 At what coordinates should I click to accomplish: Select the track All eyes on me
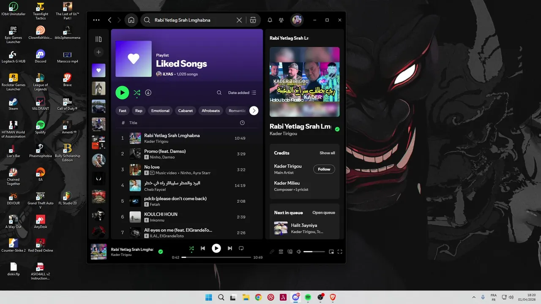[x=187, y=233]
